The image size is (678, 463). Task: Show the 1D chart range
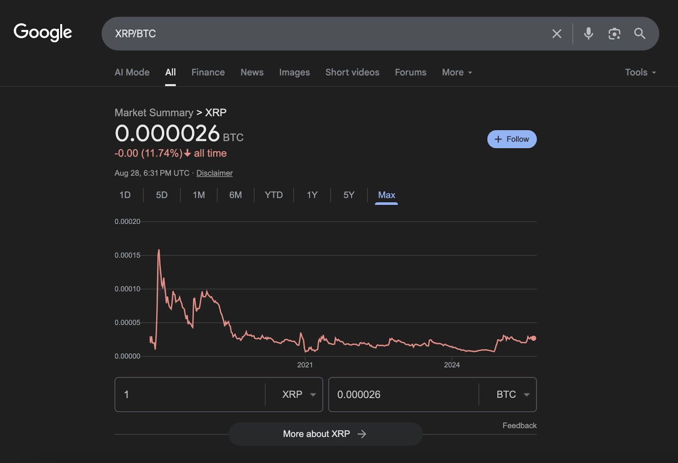(x=125, y=195)
